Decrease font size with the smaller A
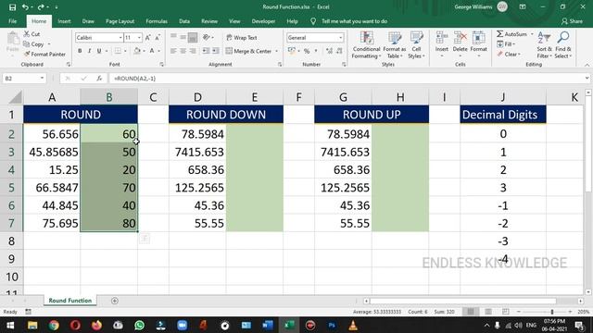The image size is (593, 333). click(x=158, y=37)
